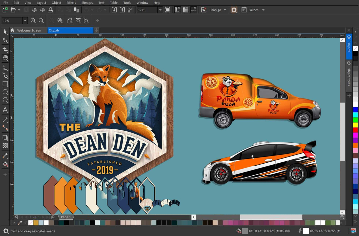Click the Page 1 tab
359x236 pixels.
pos(66,217)
